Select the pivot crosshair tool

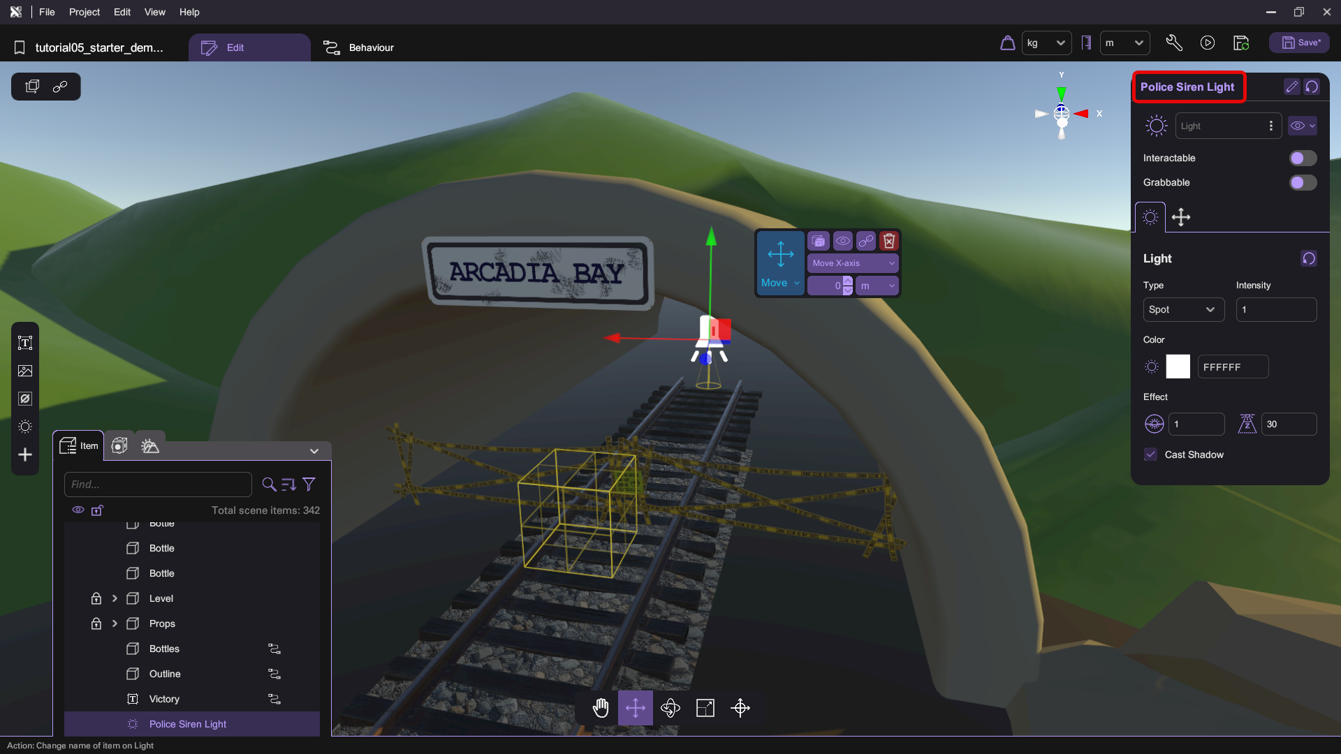(740, 708)
